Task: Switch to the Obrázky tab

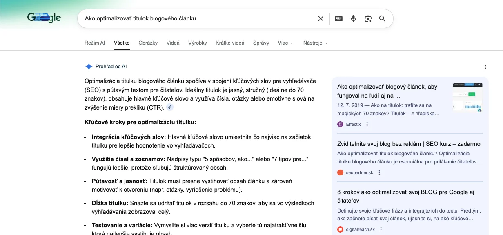Action: pos(148,43)
